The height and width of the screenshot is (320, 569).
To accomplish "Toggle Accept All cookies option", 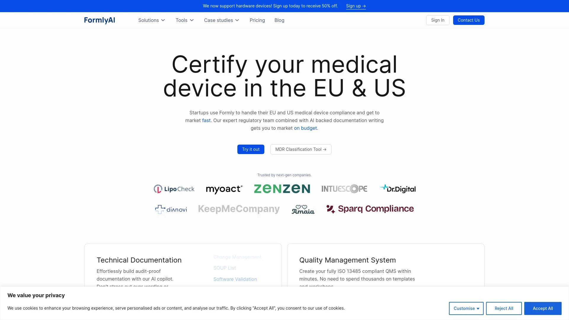I will point(543,308).
